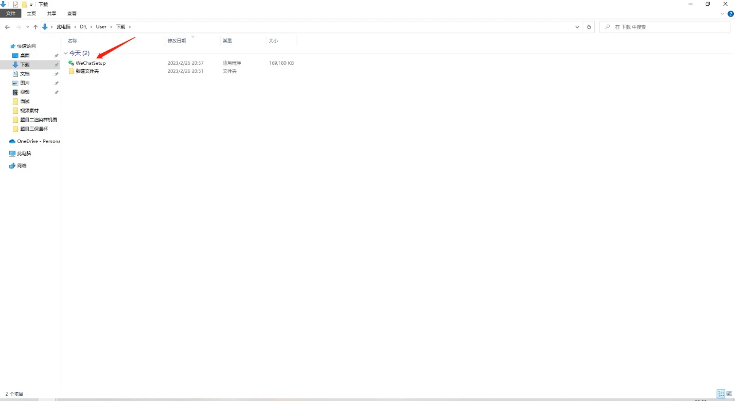Screen dimensions: 735x401
Task: Click User in the address breadcrumb
Action: (x=101, y=27)
